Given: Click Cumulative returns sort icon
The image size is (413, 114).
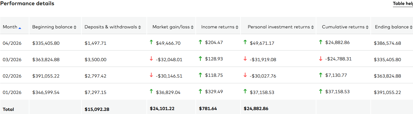Looking at the screenshot, I should [367, 27].
